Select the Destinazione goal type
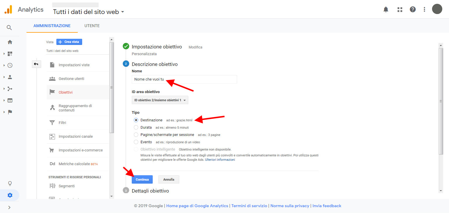449x213 pixels. pos(136,120)
